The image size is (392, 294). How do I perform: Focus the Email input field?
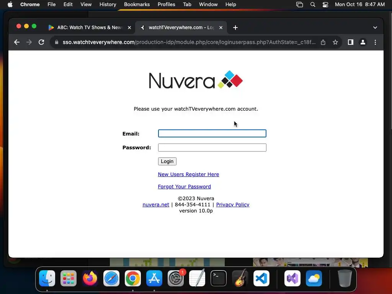pos(212,134)
